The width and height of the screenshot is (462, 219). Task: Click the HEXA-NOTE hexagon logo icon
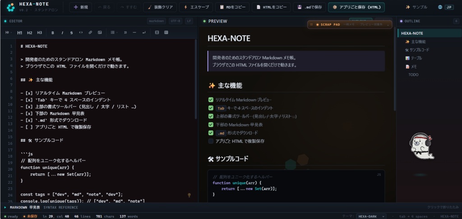[11, 7]
